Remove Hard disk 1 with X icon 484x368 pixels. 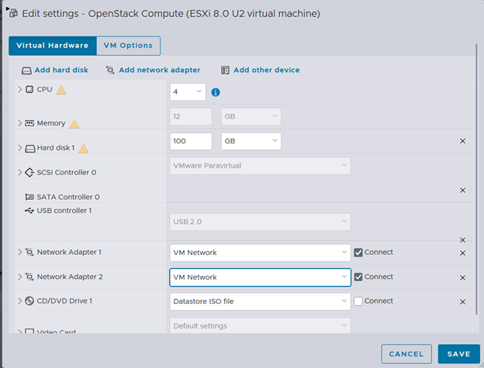click(462, 141)
